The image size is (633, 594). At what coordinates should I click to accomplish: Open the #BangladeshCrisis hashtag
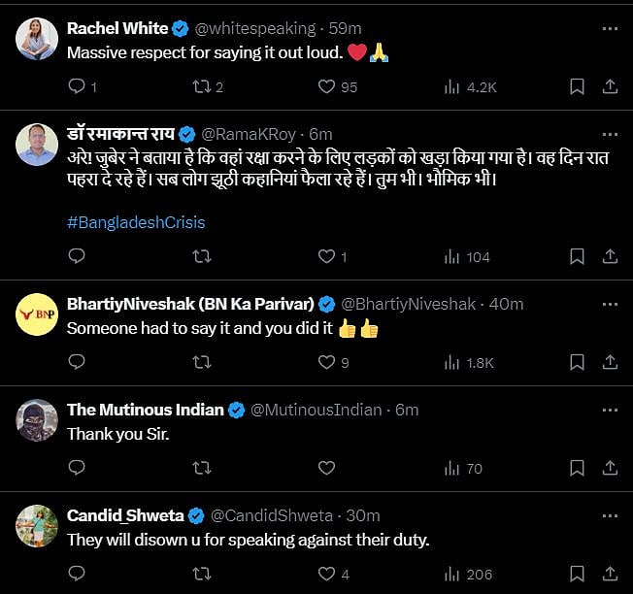click(x=136, y=222)
